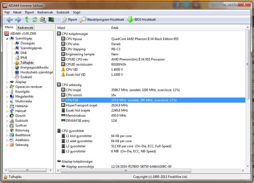Expand the Alaplap tree node
The image size is (254, 183).
pyautogui.click(x=7, y=82)
